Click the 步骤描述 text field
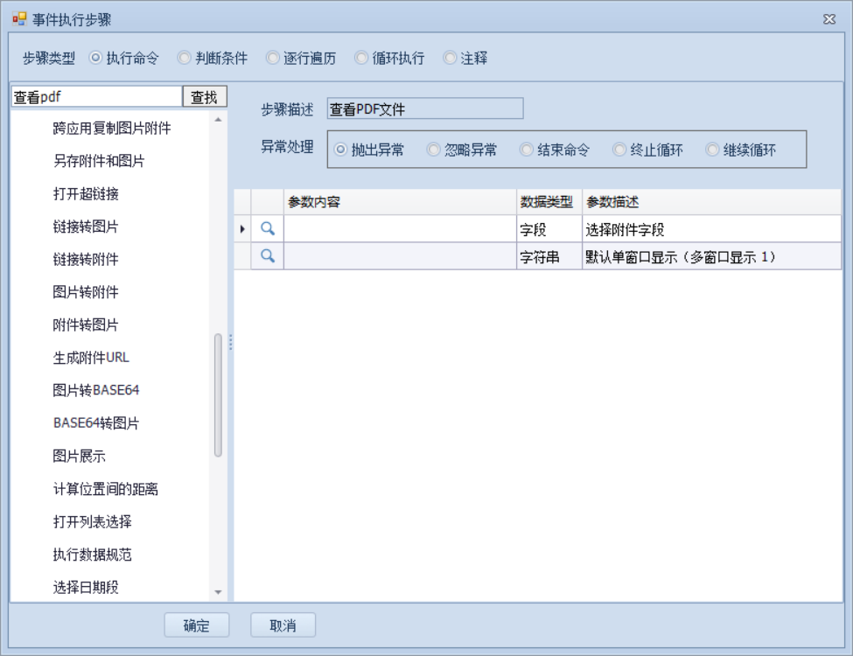 [424, 108]
